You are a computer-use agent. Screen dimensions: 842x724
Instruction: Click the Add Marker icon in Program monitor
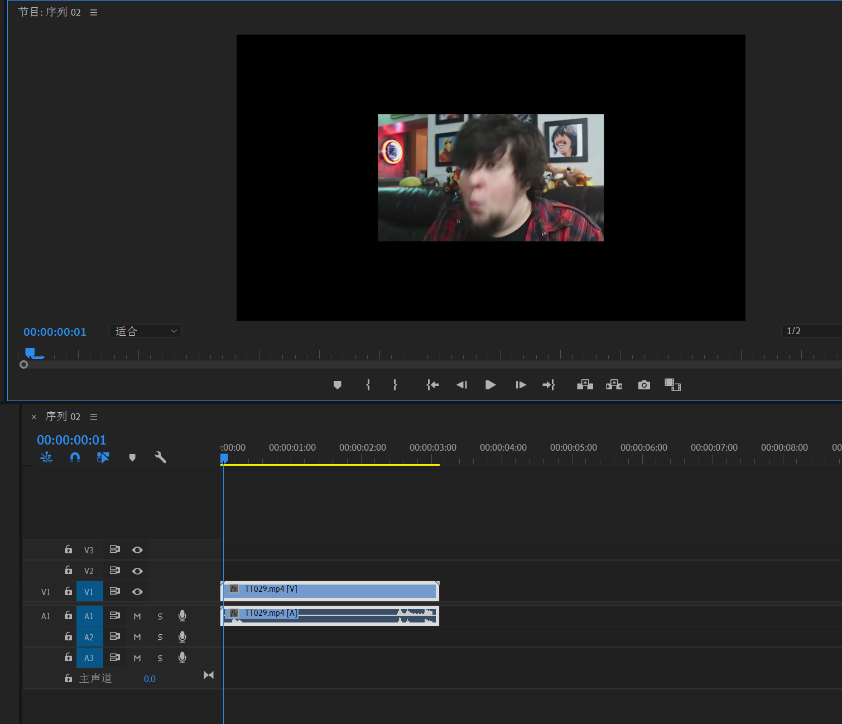[x=337, y=385]
